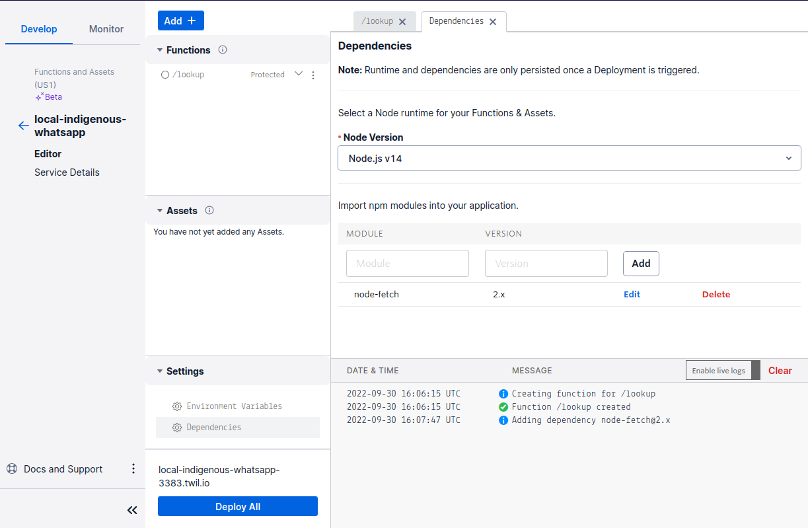Close the /lookup tab

[x=402, y=22]
